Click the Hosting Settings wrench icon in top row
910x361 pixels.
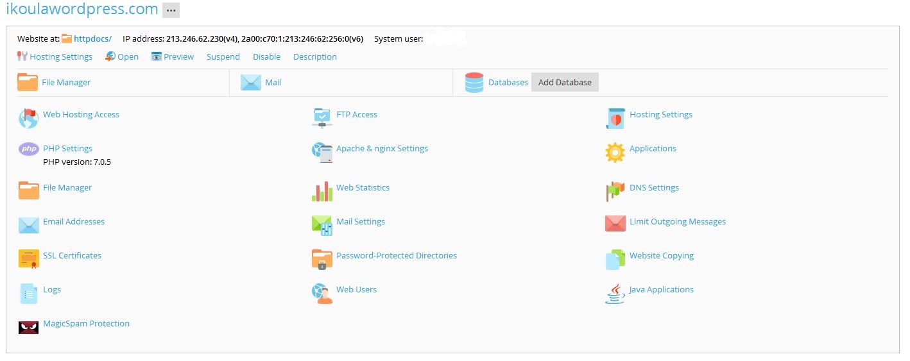22,56
